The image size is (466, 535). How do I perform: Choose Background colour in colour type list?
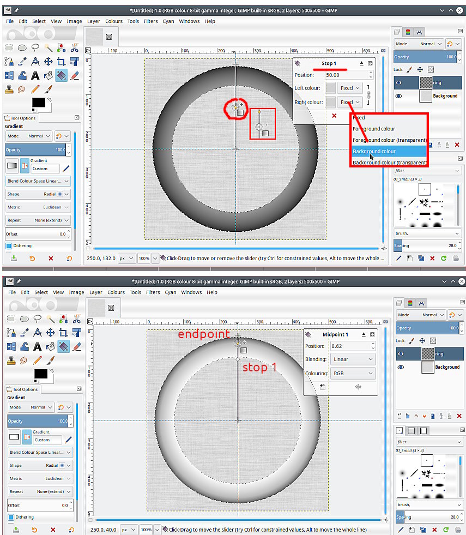point(389,151)
